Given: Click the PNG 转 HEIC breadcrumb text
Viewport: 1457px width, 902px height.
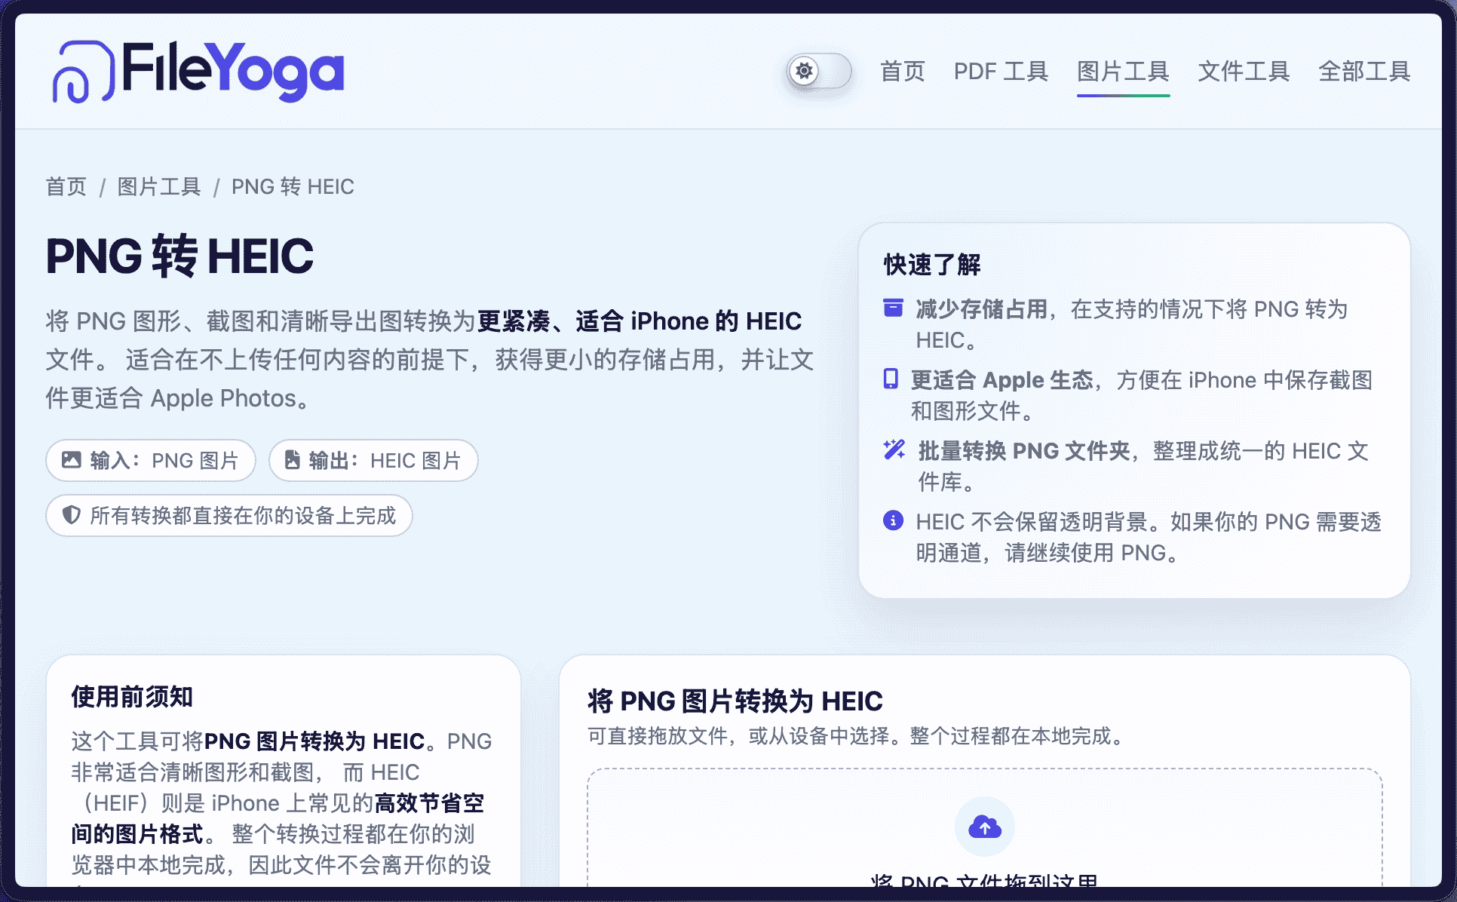Looking at the screenshot, I should click(293, 186).
